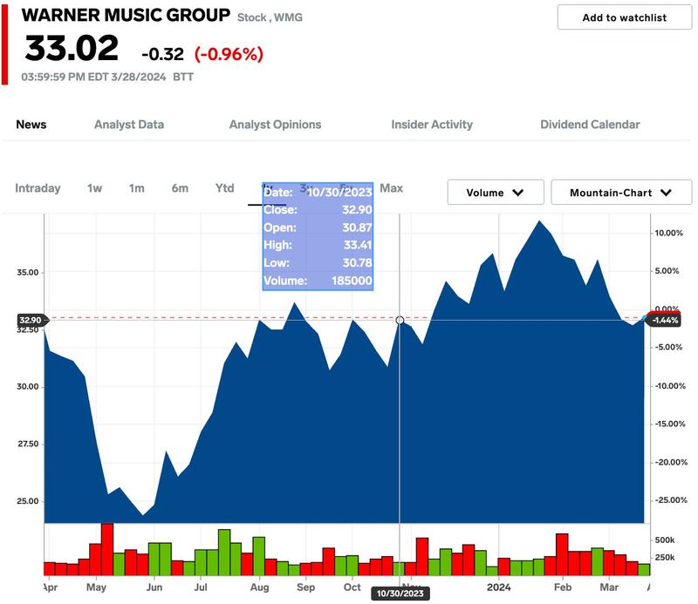Click the 'Aug' month label on the x-axis
698x604 pixels.
pos(259,587)
